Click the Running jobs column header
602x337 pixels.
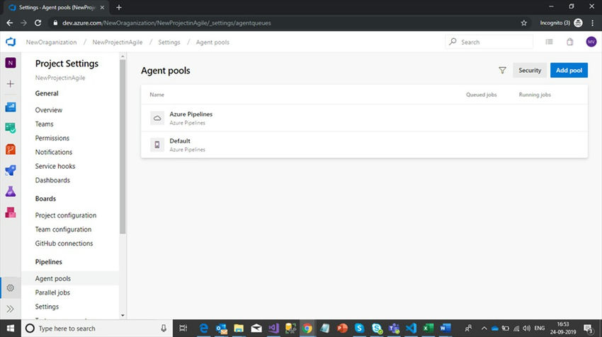coord(535,95)
